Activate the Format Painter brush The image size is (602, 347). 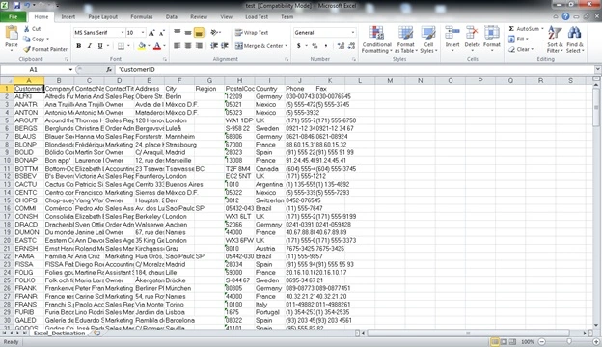click(26, 49)
